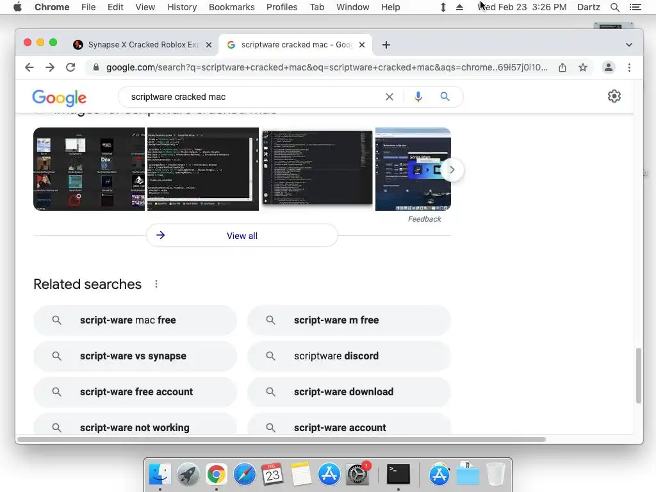Open the Edit menu
656x492 pixels.
coord(115,7)
